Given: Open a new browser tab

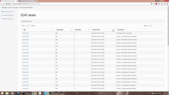Looking at the screenshot, I should click(36, 1).
